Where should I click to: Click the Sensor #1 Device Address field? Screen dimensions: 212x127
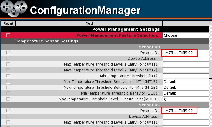[x=186, y=59]
